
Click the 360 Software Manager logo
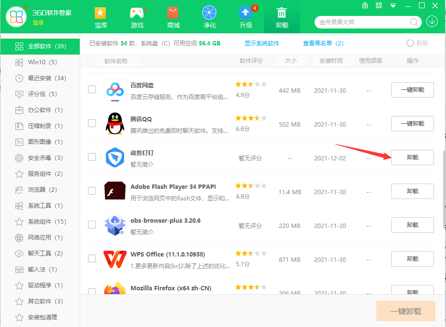pyautogui.click(x=16, y=17)
